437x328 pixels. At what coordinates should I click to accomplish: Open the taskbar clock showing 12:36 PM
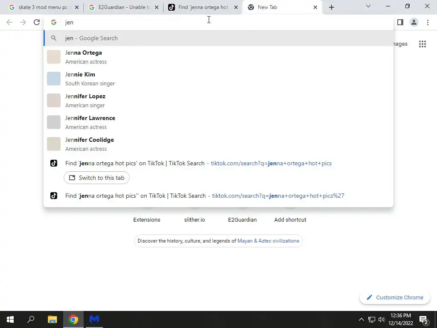(x=401, y=319)
